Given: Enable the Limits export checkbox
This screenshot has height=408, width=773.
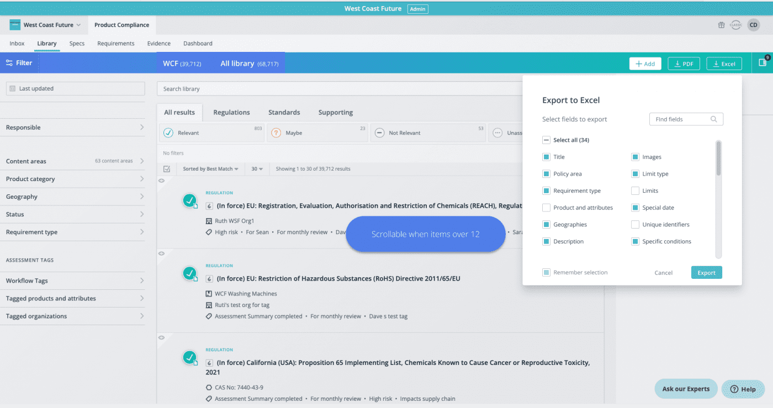Looking at the screenshot, I should [636, 190].
